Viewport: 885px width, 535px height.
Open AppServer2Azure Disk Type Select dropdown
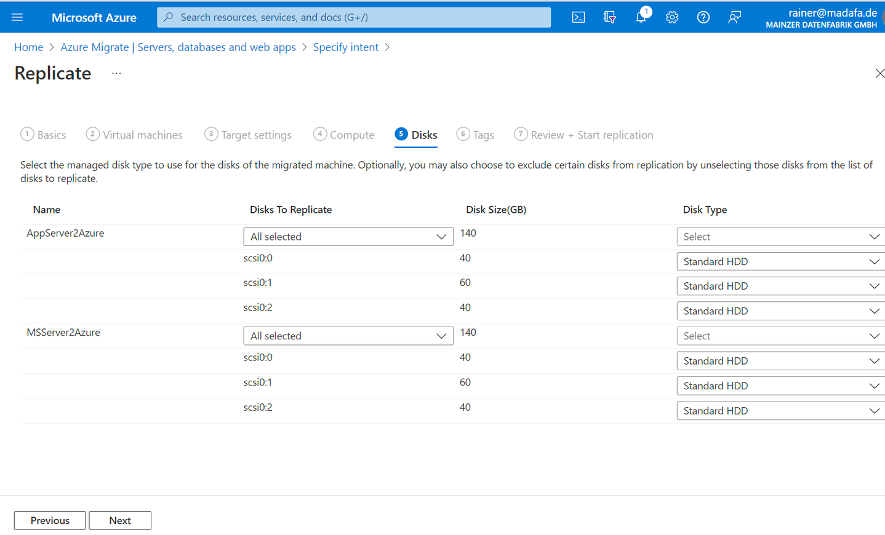click(781, 237)
